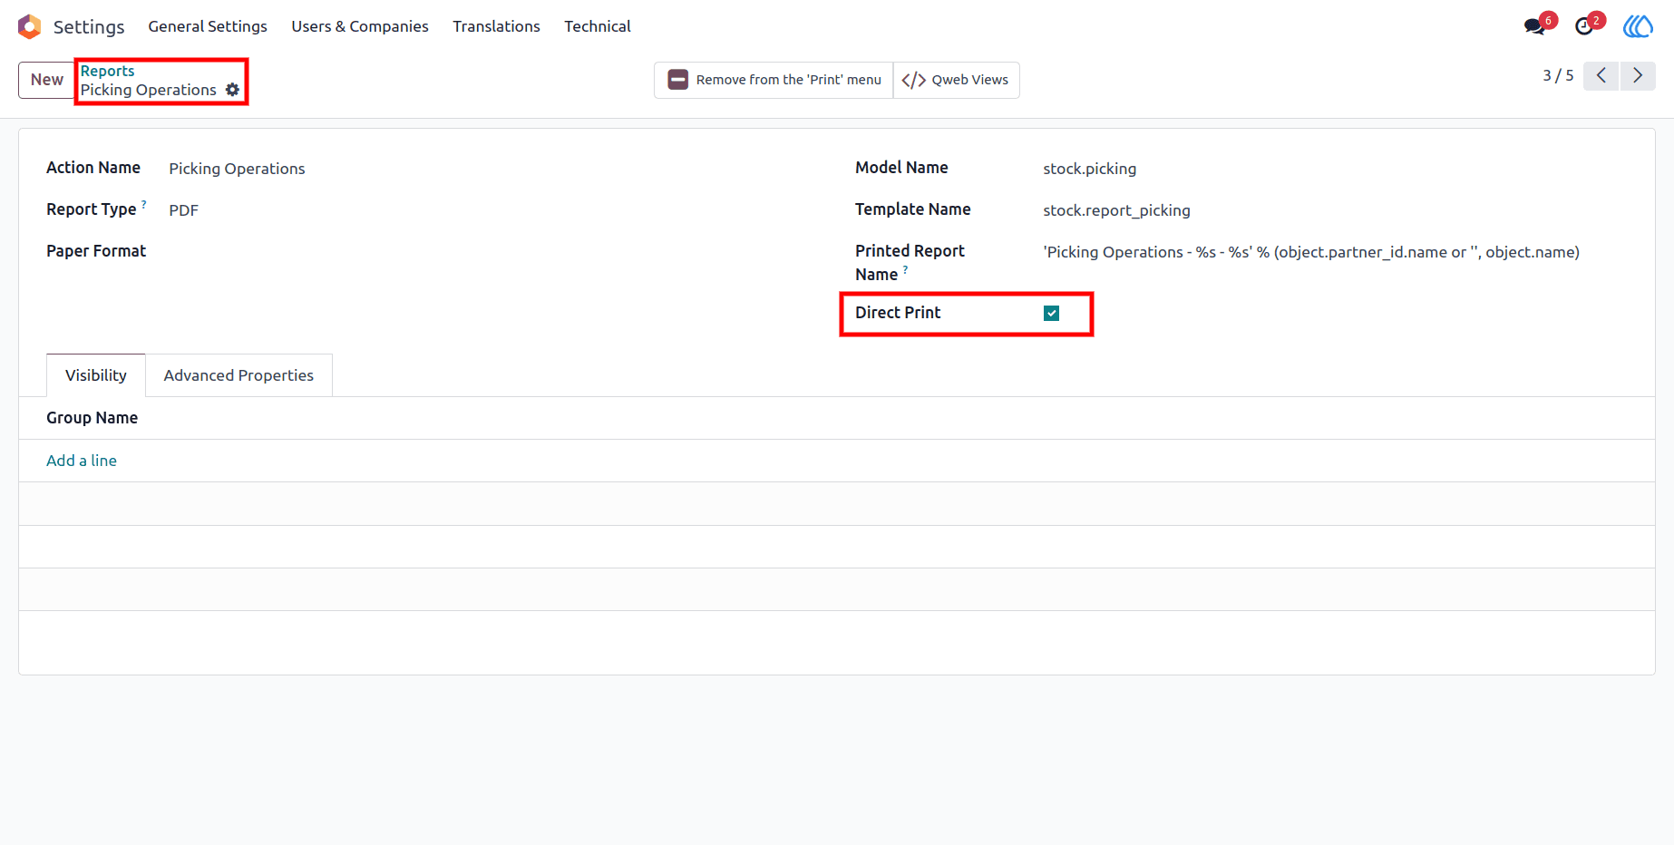1674x845 pixels.
Task: Click the New button
Action: [x=47, y=80]
